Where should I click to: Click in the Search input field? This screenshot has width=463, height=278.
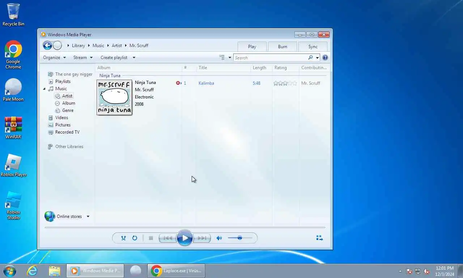[270, 58]
